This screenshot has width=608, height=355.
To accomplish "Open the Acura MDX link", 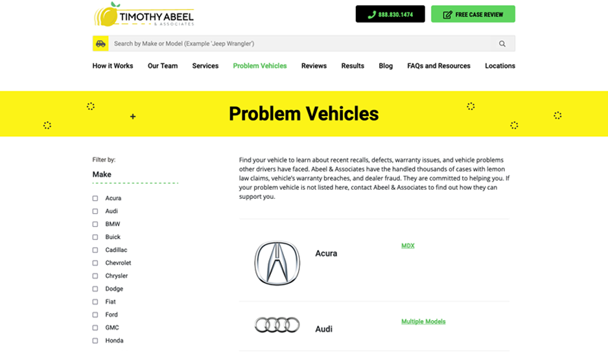I will click(408, 246).
